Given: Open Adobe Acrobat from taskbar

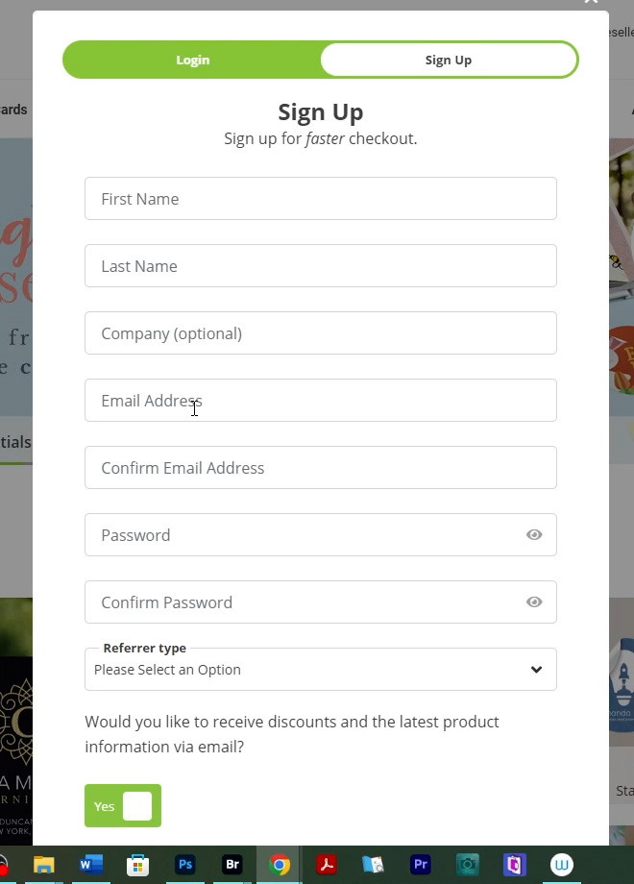Looking at the screenshot, I should coord(327,864).
